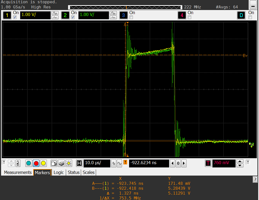Increase the trigger level with up arrow
Image resolution: width=259 pixels, height=200 pixels.
coord(240,161)
